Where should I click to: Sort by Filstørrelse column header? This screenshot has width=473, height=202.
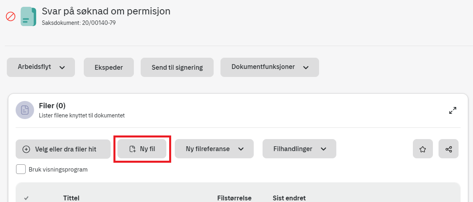click(234, 198)
